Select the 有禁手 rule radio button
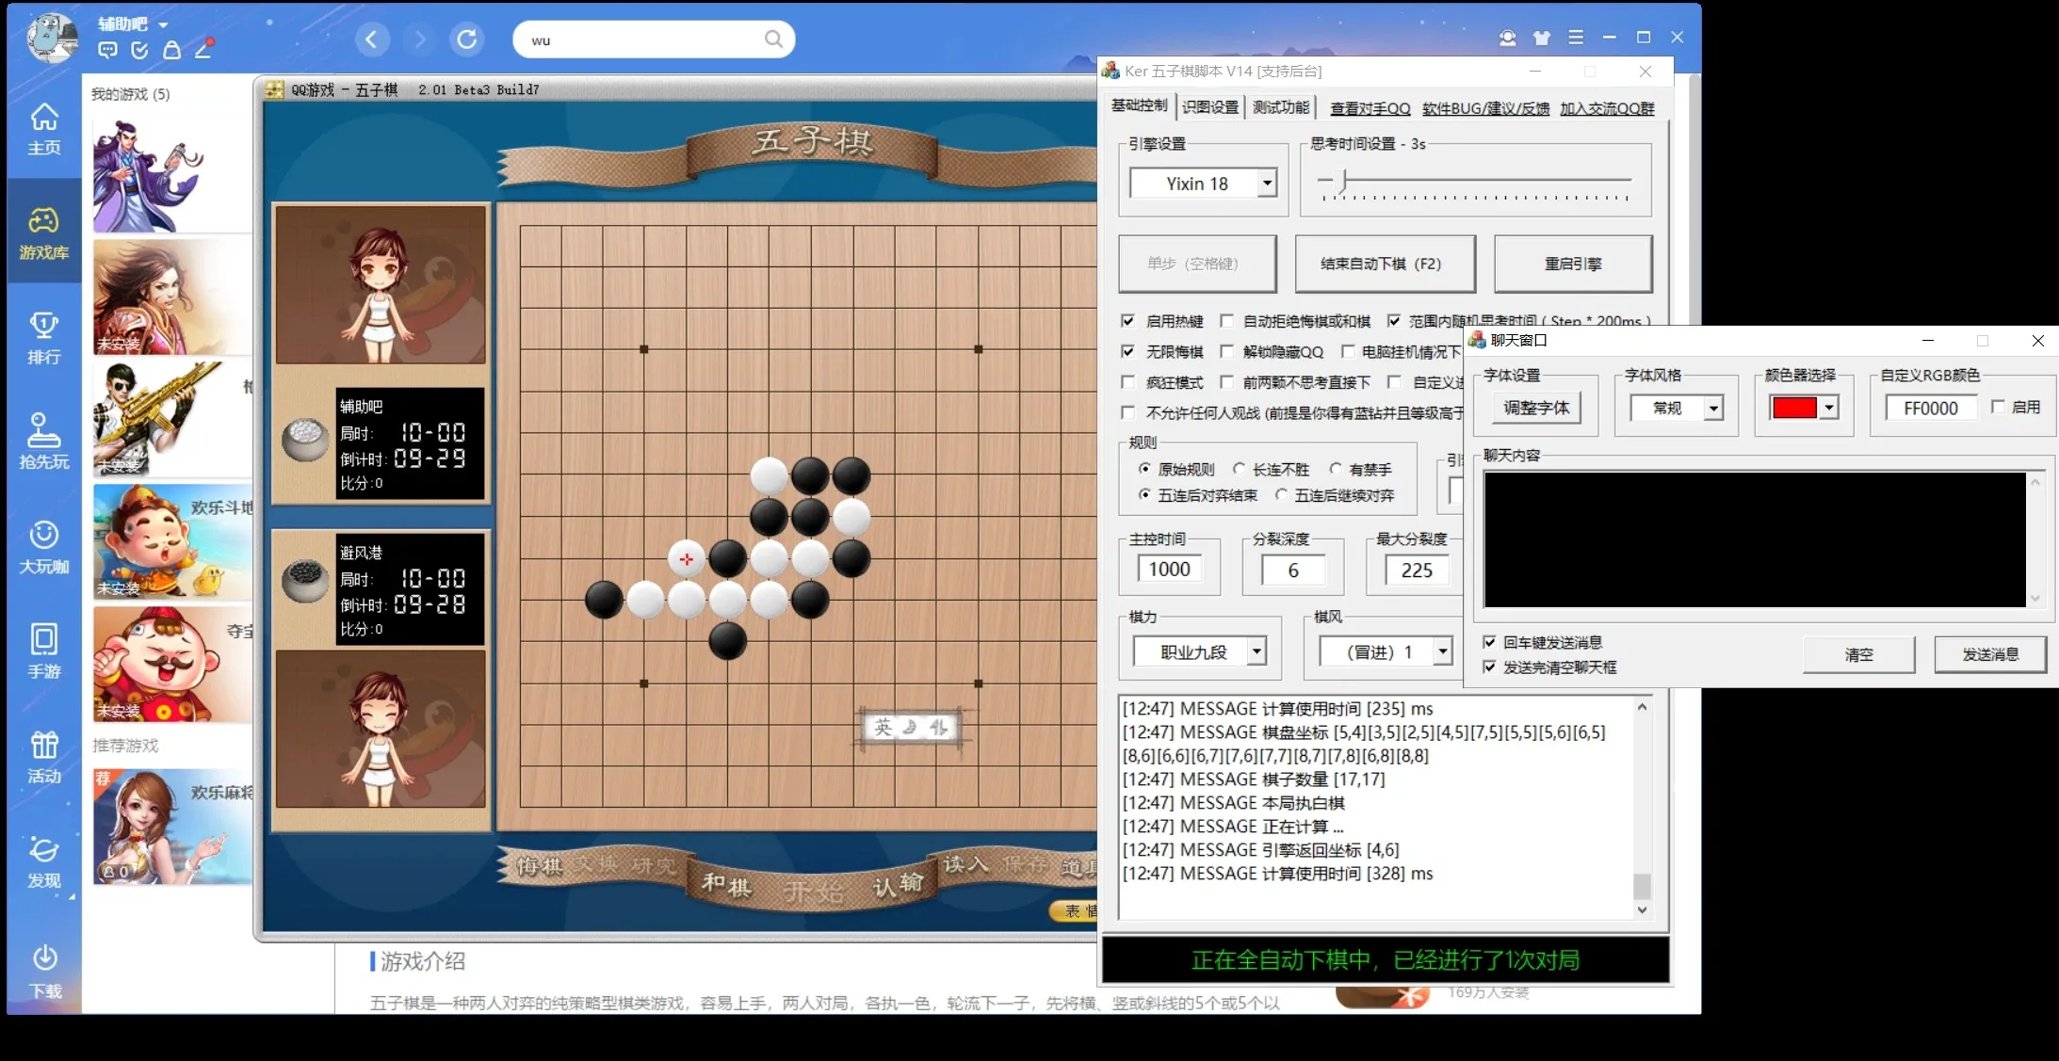The width and height of the screenshot is (2059, 1061). point(1336,469)
